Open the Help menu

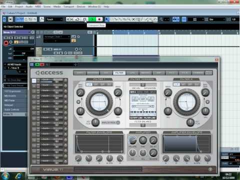click(106, 6)
